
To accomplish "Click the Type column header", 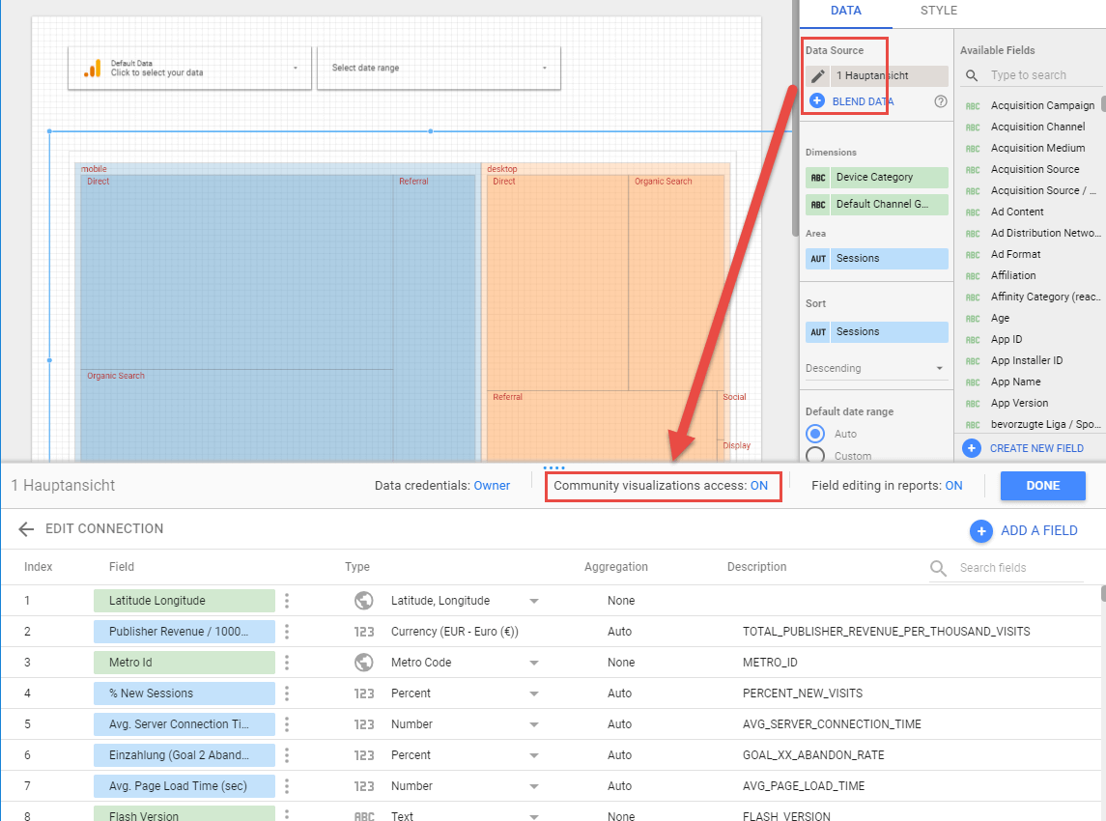I will [x=356, y=567].
